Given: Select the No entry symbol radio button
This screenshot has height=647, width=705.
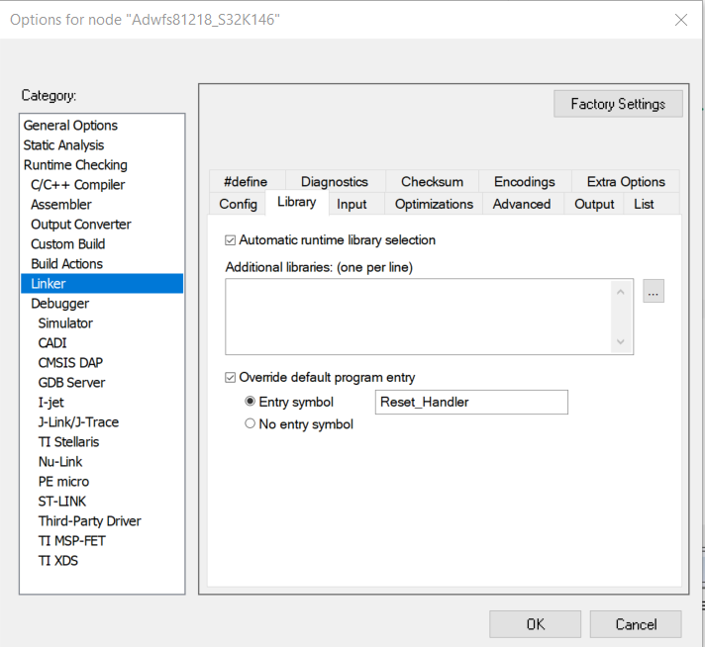Looking at the screenshot, I should click(251, 424).
